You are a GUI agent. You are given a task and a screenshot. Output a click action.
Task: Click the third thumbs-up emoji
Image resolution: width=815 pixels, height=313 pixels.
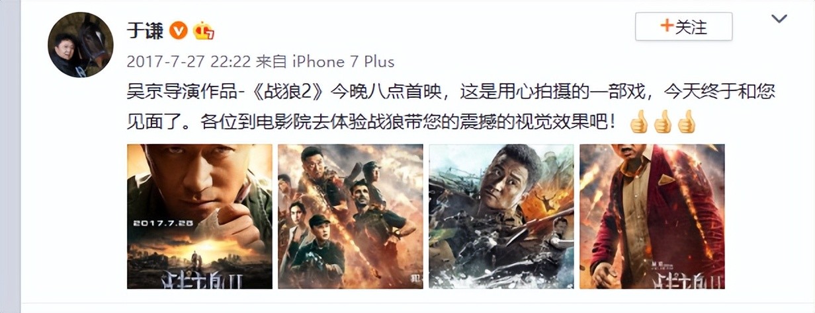(686, 122)
